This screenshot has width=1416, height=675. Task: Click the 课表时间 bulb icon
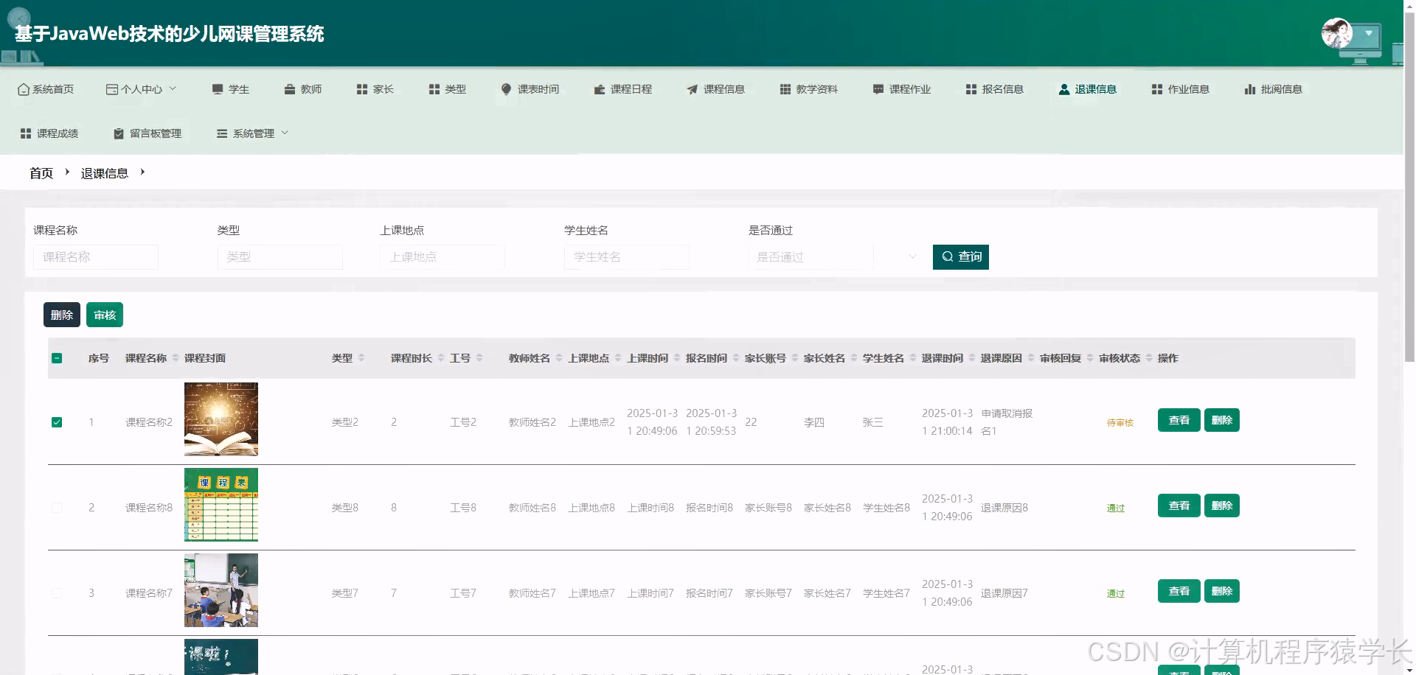(x=507, y=89)
